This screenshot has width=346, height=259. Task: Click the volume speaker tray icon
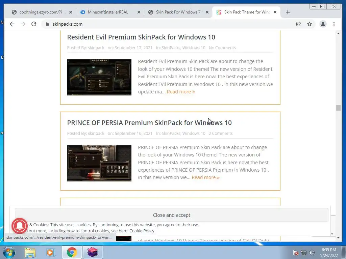coord(312,253)
